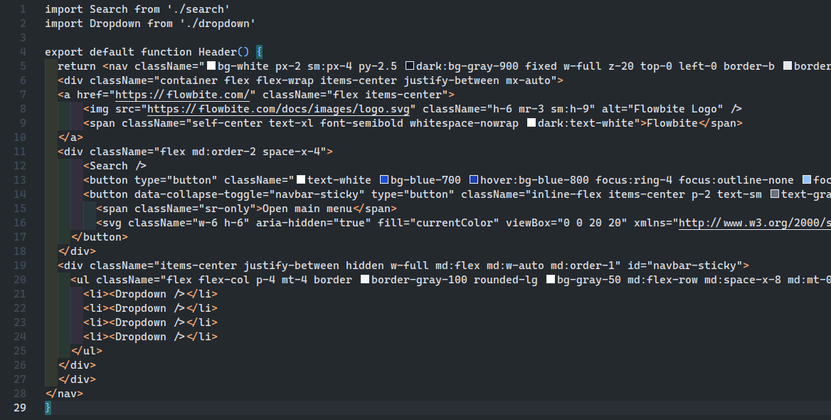
Task: Click the closing nav tag
Action: [64, 394]
